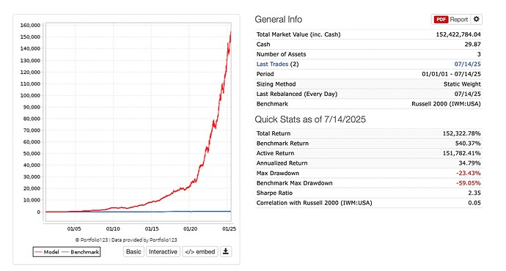Open the Last Trades link
Viewport: 506px width, 271px height.
[x=272, y=64]
